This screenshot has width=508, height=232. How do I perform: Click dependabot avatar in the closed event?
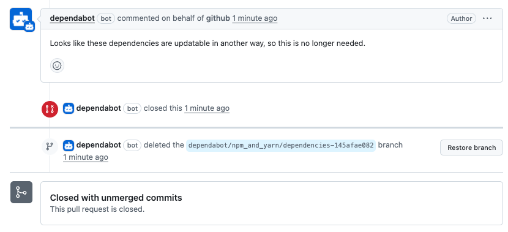[69, 108]
